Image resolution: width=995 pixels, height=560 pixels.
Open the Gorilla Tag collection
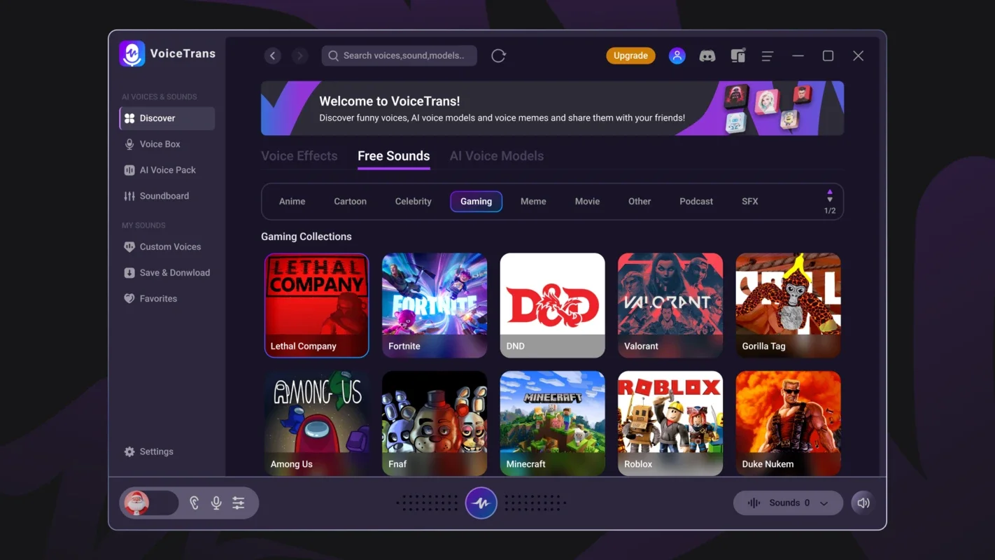(789, 305)
